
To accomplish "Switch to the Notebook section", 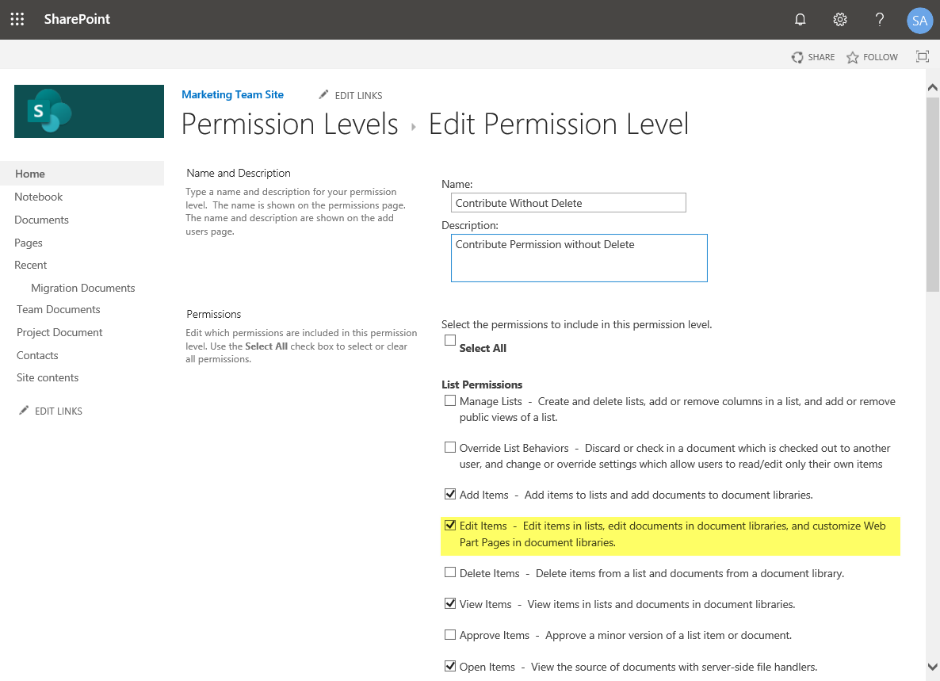I will (38, 196).
